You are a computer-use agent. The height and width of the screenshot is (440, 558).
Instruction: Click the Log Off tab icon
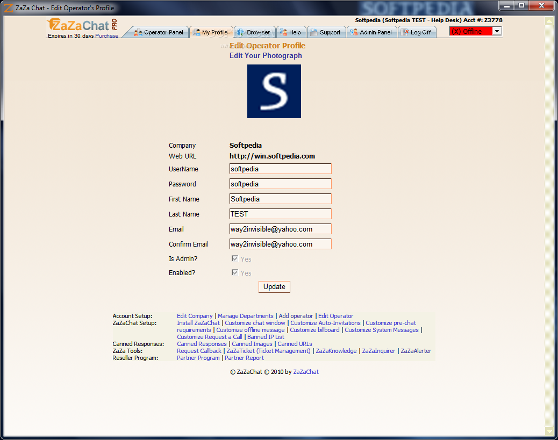(x=405, y=32)
